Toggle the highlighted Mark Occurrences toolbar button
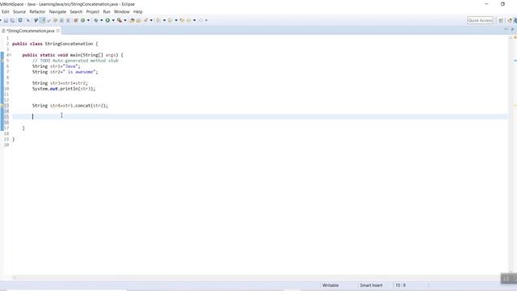 tap(43, 20)
